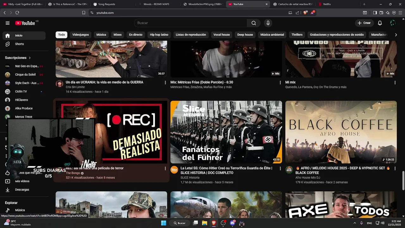This screenshot has height=228, width=405.
Task: Open Afro House Mix DJ channel avatar
Action: click(x=289, y=170)
